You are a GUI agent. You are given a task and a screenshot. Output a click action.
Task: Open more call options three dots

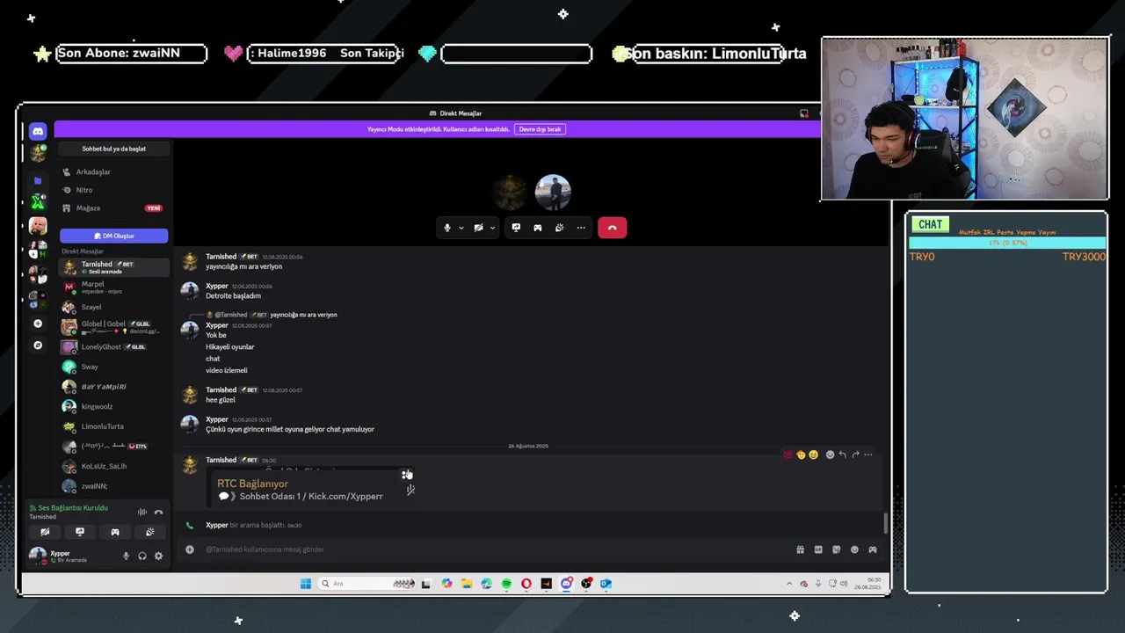[x=581, y=228]
